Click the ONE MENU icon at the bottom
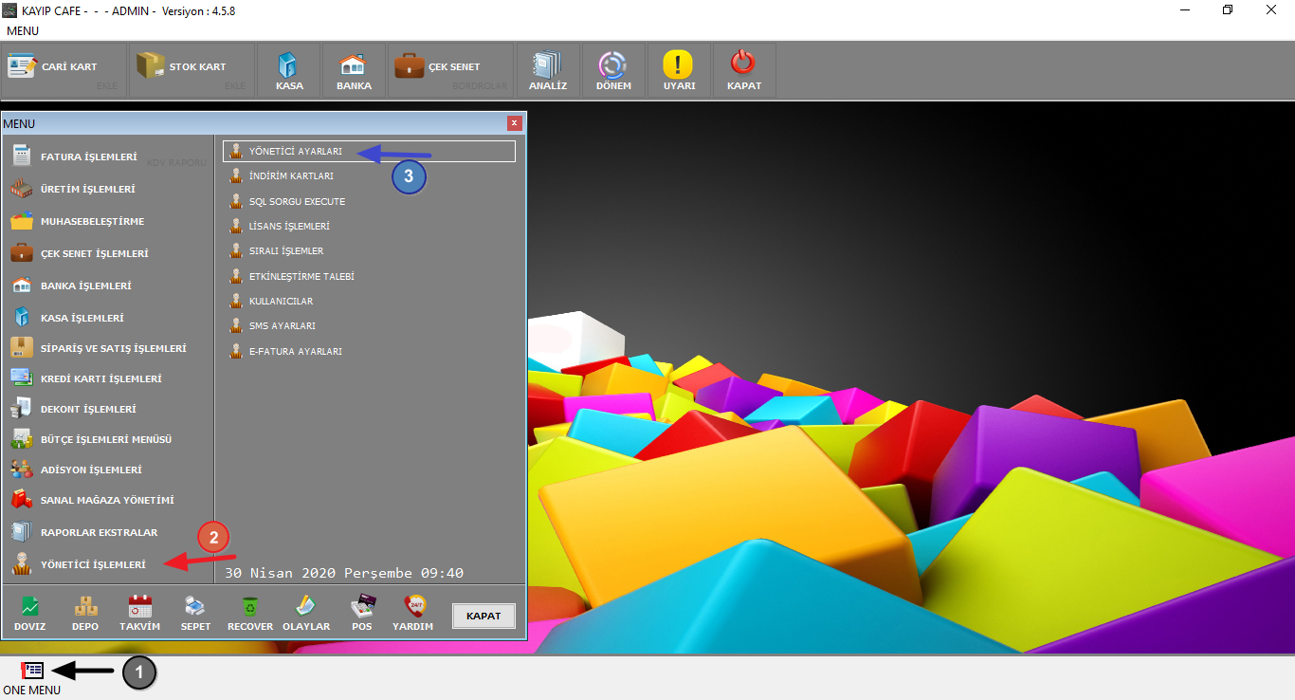1295x700 pixels. pyautogui.click(x=32, y=670)
